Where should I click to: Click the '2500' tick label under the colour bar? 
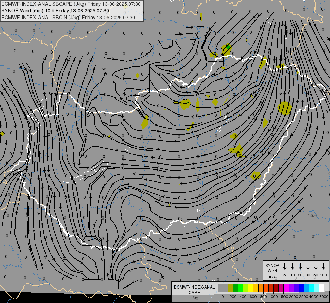304,297
